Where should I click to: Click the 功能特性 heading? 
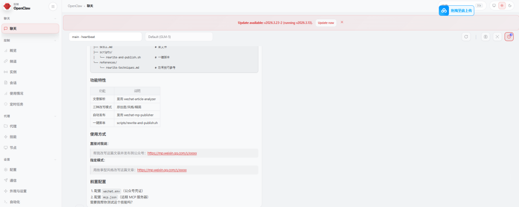point(98,80)
